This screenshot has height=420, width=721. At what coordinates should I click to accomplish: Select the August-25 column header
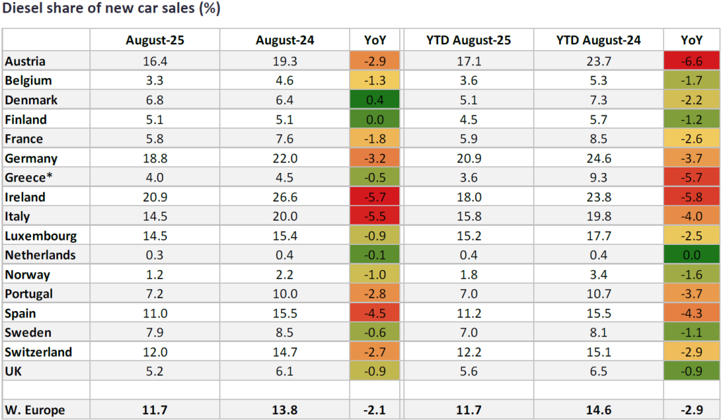point(154,41)
